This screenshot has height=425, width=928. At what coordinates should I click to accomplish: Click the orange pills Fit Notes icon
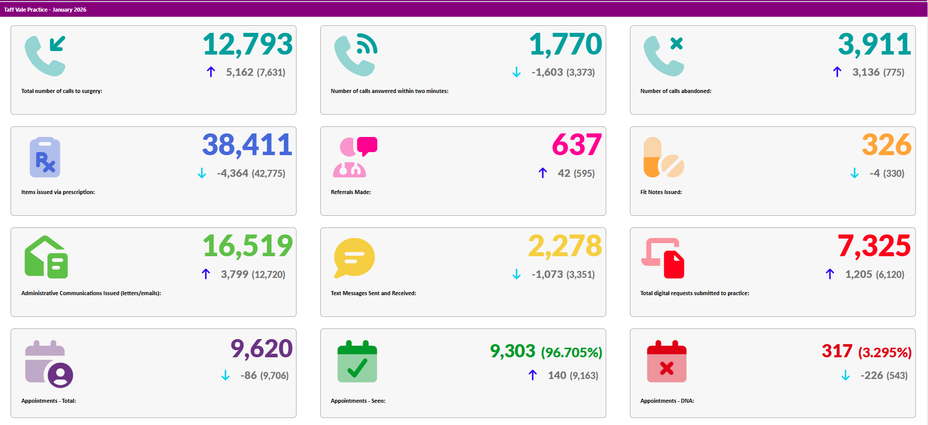[x=663, y=157]
